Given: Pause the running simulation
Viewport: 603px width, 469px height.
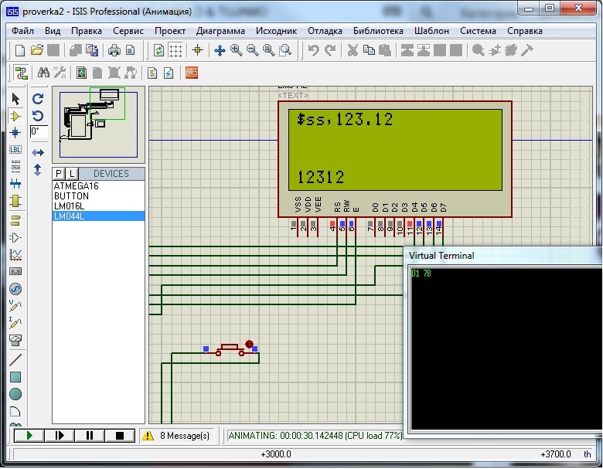Looking at the screenshot, I should click(x=90, y=436).
